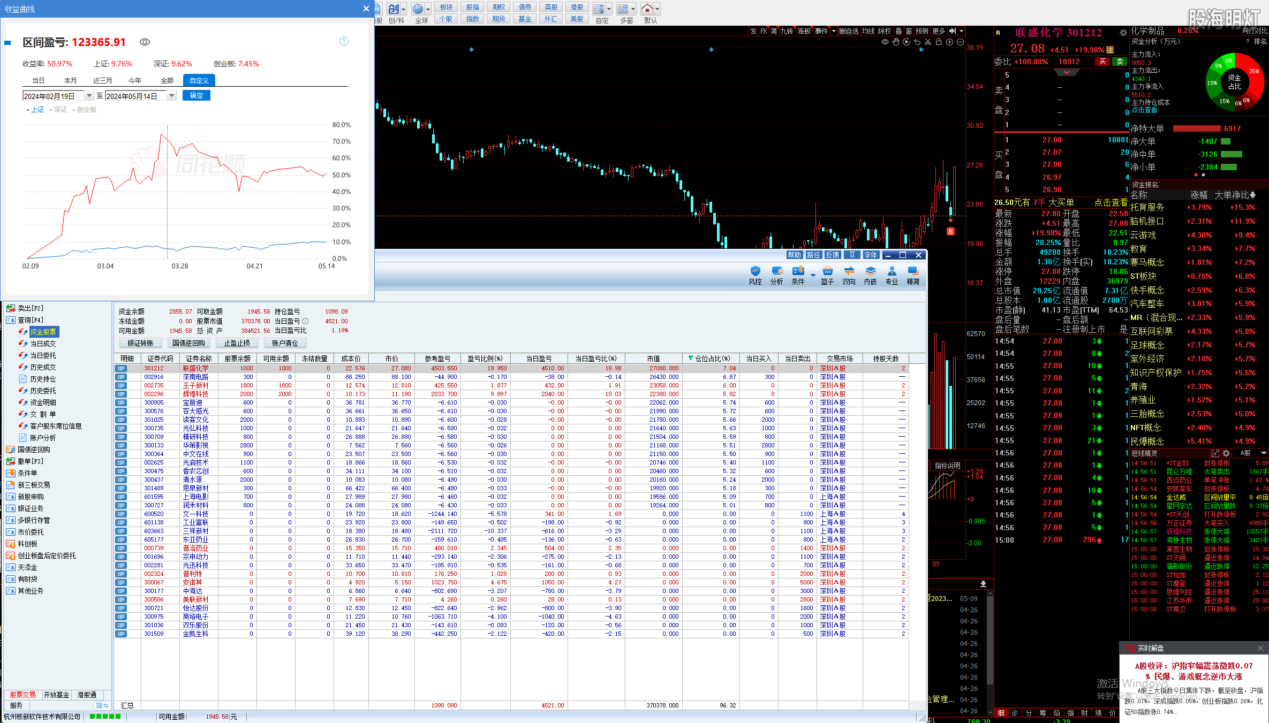
Task: Switch to 精简 compact mode icon
Action: click(913, 276)
